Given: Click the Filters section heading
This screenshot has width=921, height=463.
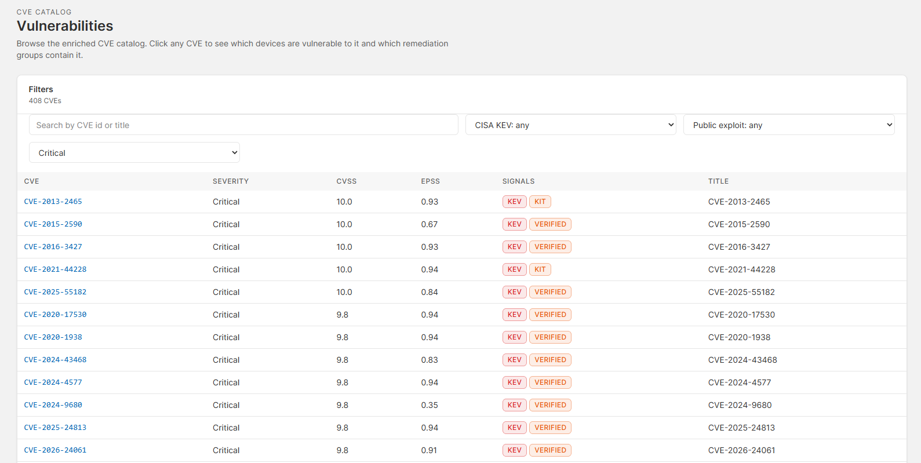Looking at the screenshot, I should coord(41,89).
